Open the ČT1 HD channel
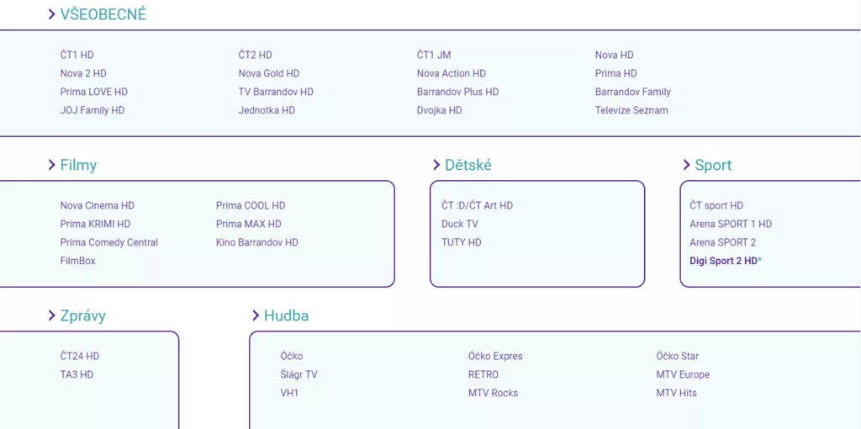 [x=77, y=55]
